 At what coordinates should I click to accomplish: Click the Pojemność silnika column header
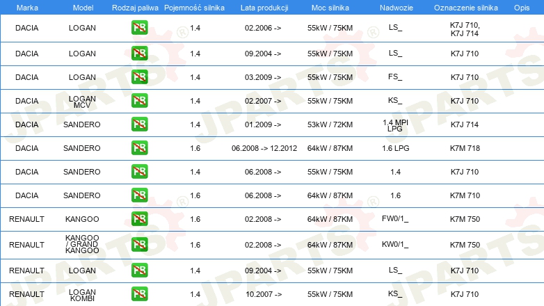[194, 8]
